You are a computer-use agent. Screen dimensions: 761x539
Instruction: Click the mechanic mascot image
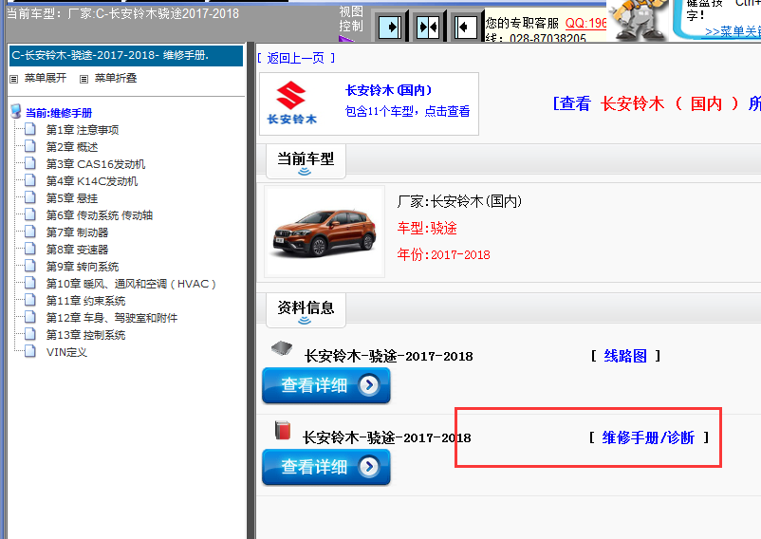[638, 20]
